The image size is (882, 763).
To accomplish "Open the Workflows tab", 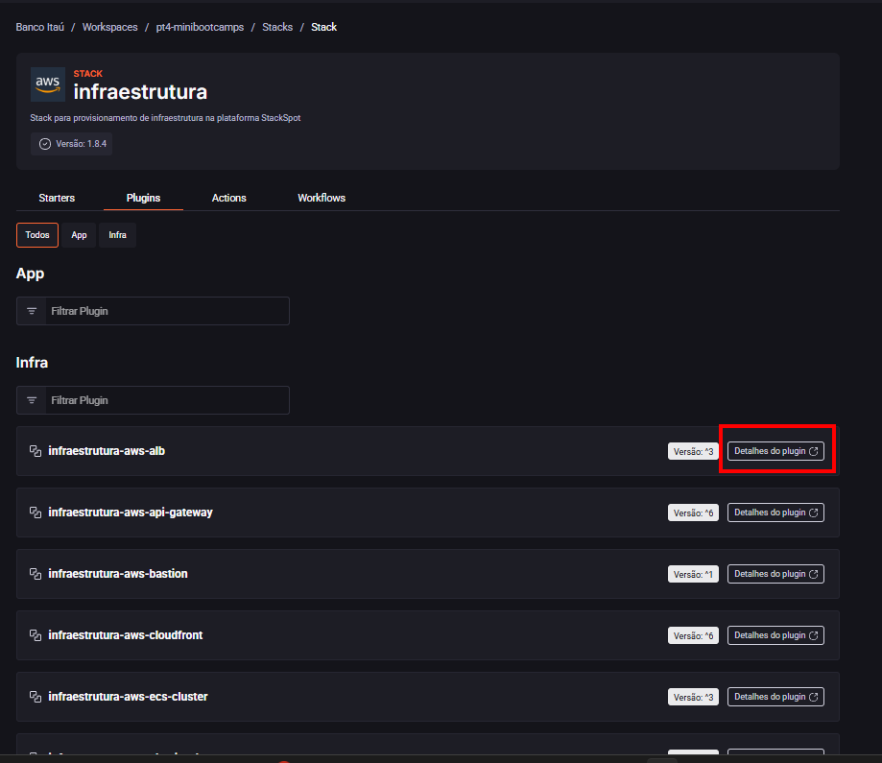I will [x=322, y=198].
